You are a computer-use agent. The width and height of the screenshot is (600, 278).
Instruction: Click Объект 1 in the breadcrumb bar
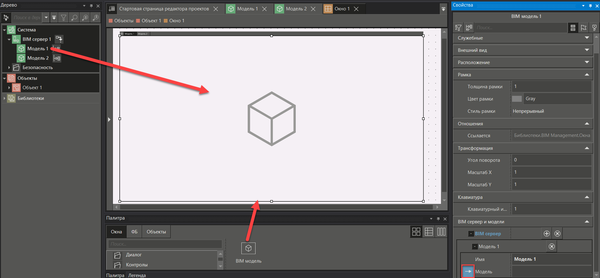pyautogui.click(x=151, y=21)
